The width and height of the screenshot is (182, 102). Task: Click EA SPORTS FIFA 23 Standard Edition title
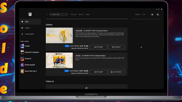(96, 31)
